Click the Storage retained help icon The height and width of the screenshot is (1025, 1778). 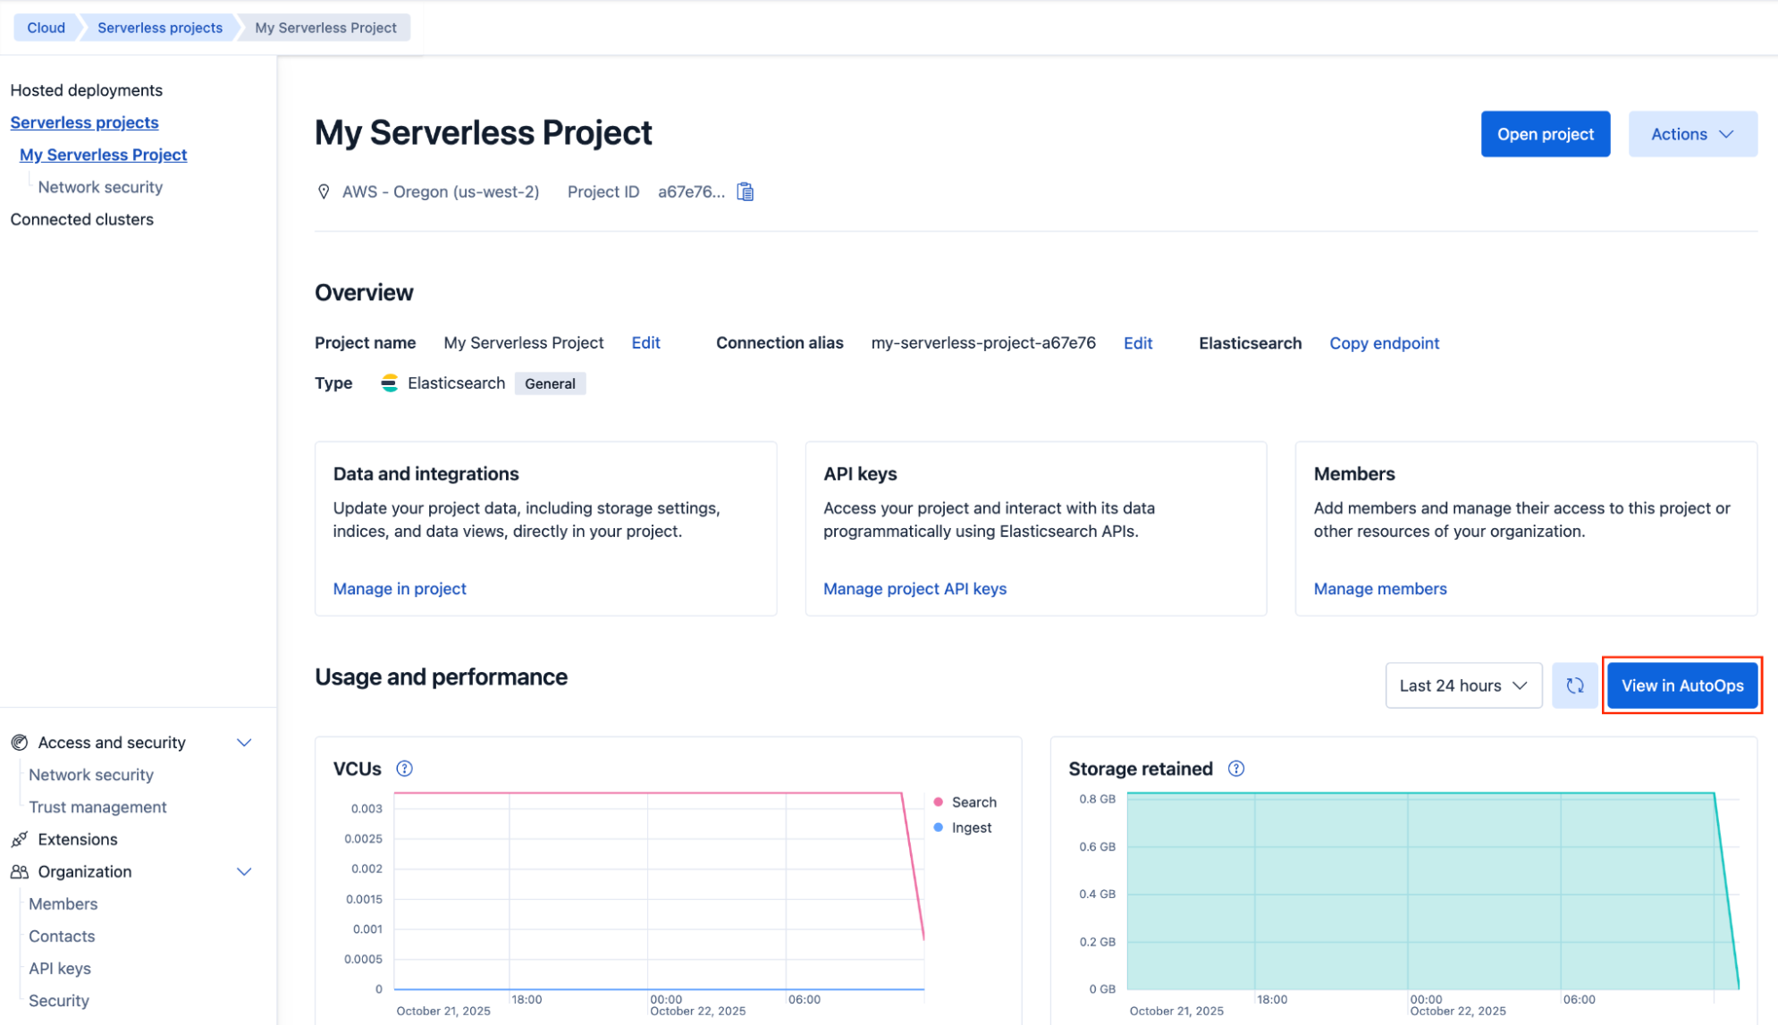[1235, 769]
